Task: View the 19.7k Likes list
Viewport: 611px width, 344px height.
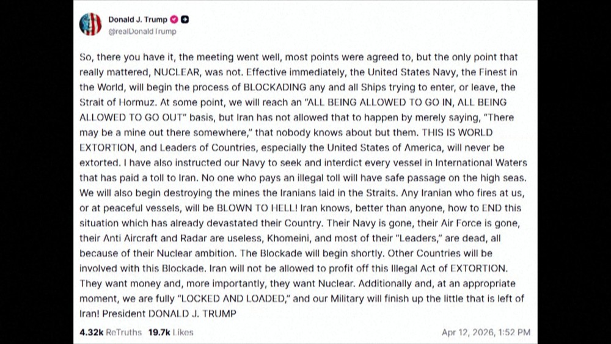Action: pos(170,332)
